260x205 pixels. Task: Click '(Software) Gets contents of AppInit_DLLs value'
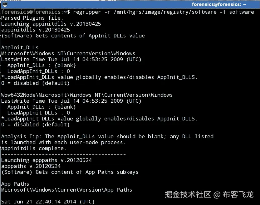coord(73,36)
